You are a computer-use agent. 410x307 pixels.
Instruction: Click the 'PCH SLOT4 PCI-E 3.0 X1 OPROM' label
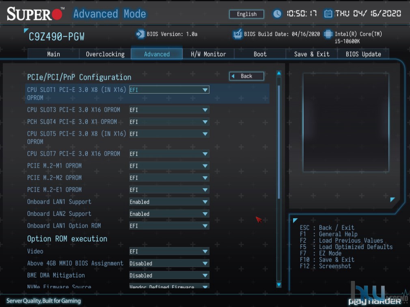pos(72,122)
